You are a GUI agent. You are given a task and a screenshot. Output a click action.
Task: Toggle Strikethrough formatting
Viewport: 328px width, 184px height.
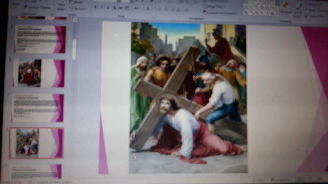coord(120,8)
